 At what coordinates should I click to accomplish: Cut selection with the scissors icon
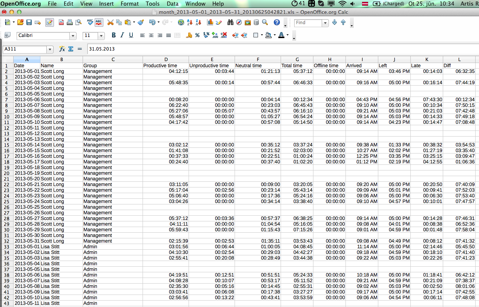(111, 23)
